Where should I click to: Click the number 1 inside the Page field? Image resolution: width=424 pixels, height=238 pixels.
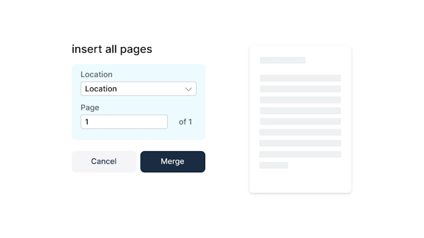[x=87, y=122]
